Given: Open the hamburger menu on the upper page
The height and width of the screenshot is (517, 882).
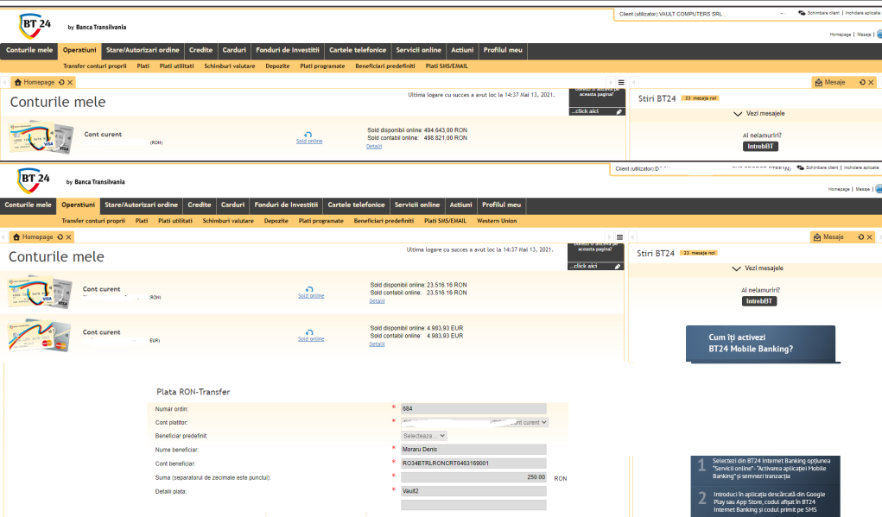Looking at the screenshot, I should click(x=621, y=82).
